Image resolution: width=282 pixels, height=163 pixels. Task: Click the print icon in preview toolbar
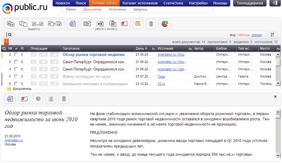tap(38, 99)
